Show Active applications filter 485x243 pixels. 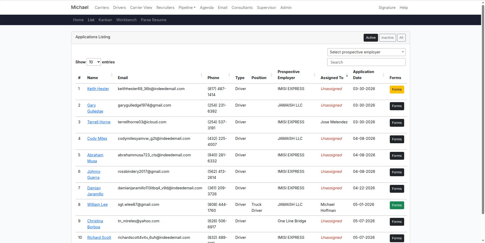pos(371,38)
